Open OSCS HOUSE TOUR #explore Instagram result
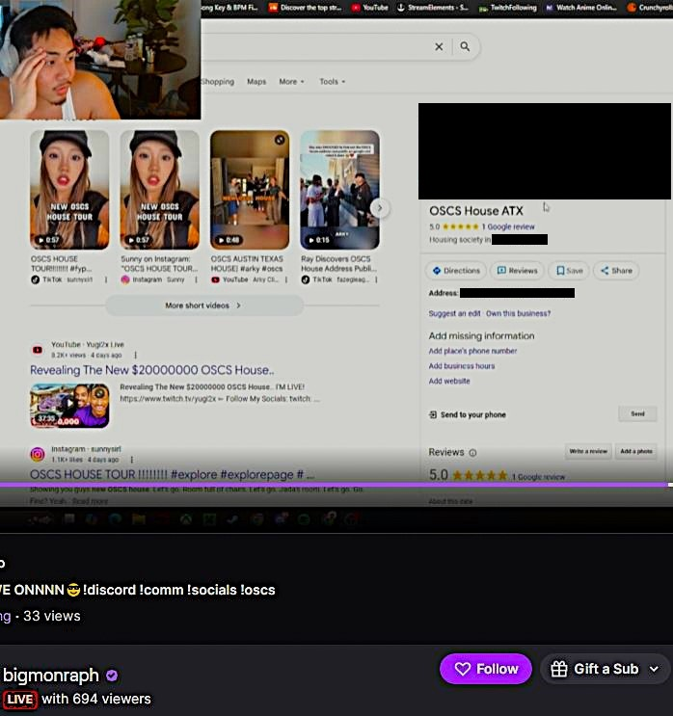The image size is (673, 716). 172,475
